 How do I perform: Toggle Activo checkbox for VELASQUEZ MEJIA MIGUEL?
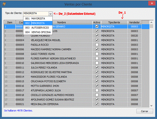click(97, 40)
